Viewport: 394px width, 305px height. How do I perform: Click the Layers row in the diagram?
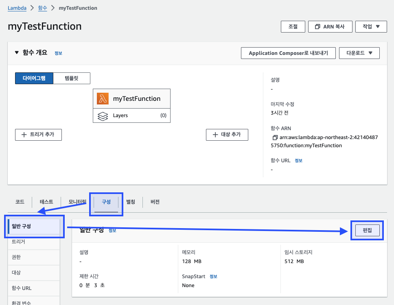pos(131,116)
